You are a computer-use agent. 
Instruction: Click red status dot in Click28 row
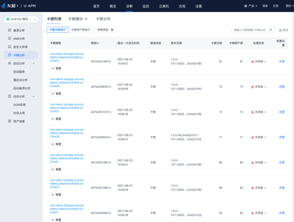(x=252, y=87)
